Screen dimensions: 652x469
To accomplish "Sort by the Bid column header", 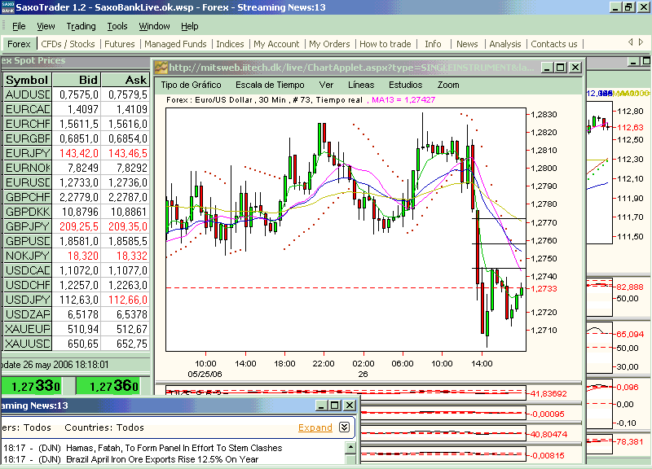I will (77, 80).
